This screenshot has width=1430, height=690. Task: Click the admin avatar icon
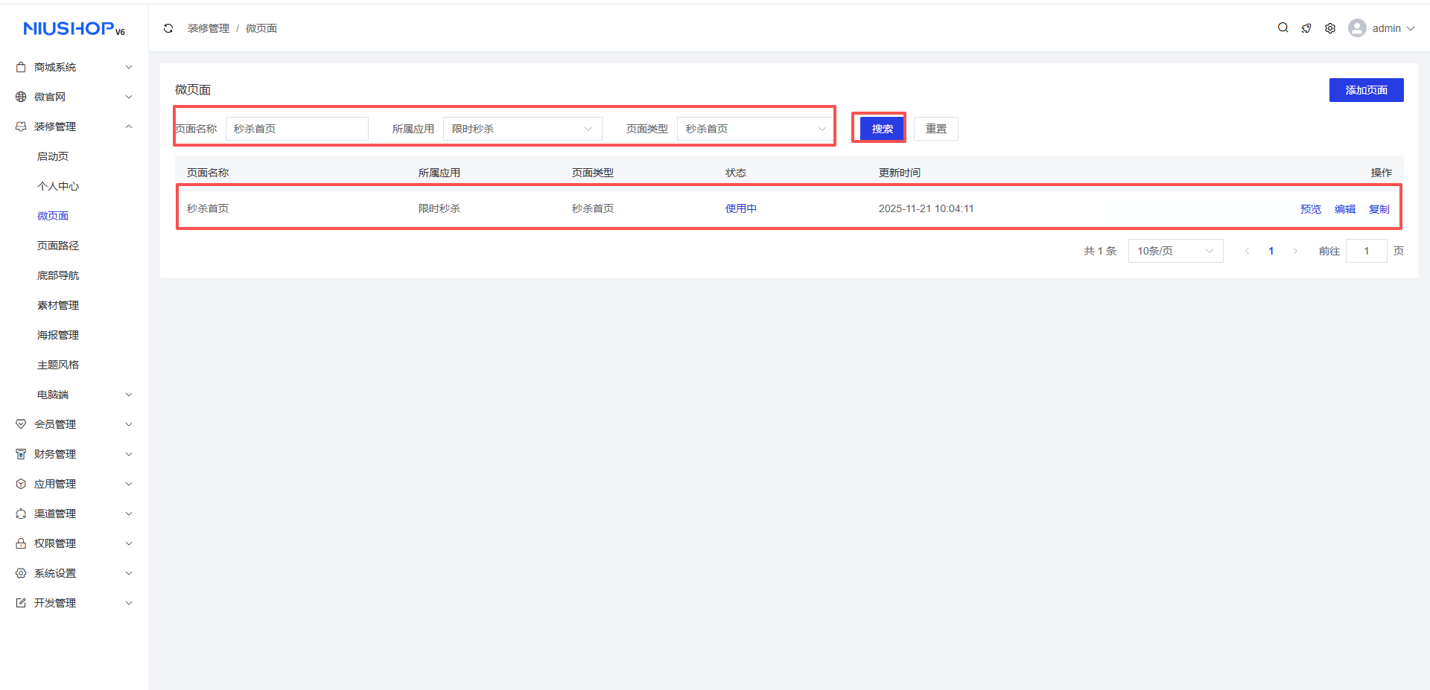[x=1357, y=28]
